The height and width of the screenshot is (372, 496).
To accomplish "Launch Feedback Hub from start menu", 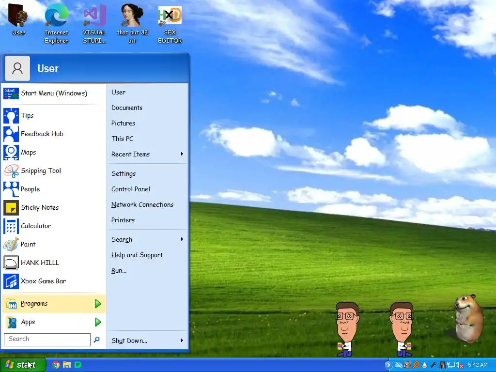I will pyautogui.click(x=53, y=134).
